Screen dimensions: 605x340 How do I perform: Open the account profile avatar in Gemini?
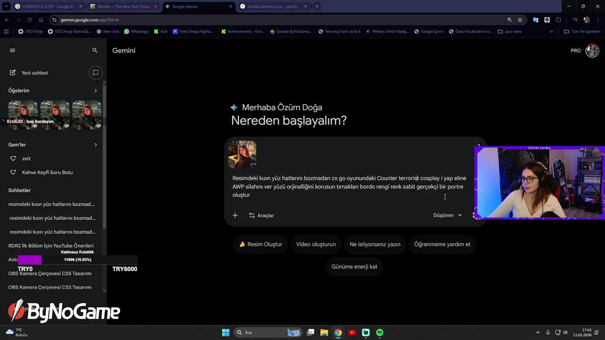592,51
